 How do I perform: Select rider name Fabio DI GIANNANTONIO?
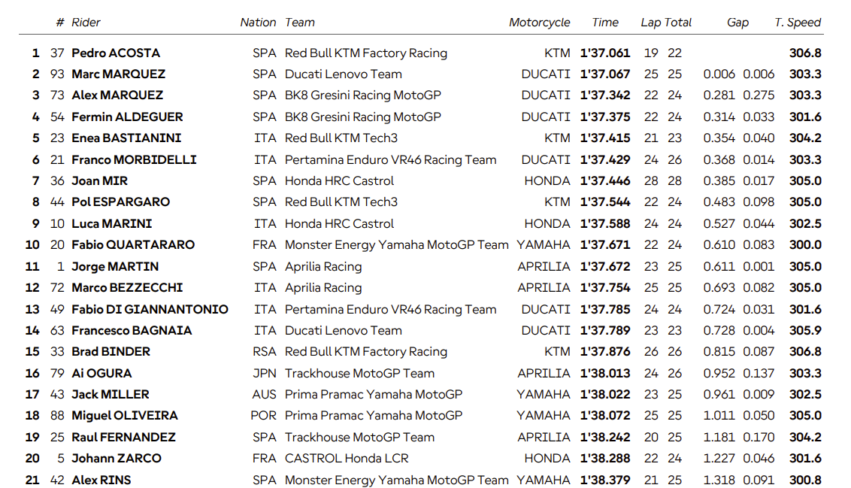[150, 309]
